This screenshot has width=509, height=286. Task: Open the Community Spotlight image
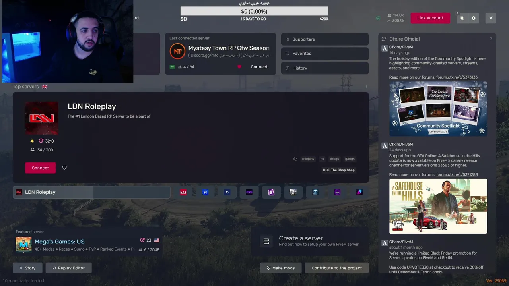438,109
